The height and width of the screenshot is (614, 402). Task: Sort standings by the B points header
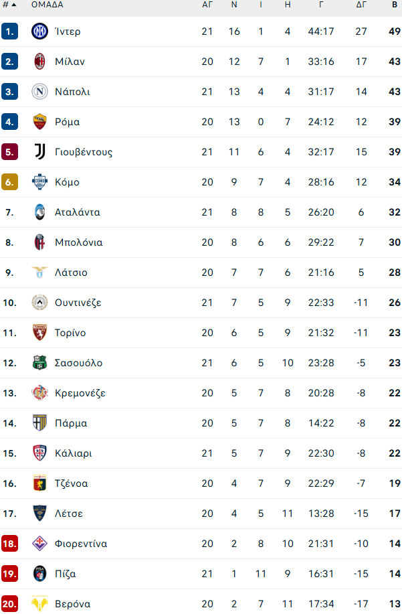pyautogui.click(x=395, y=5)
